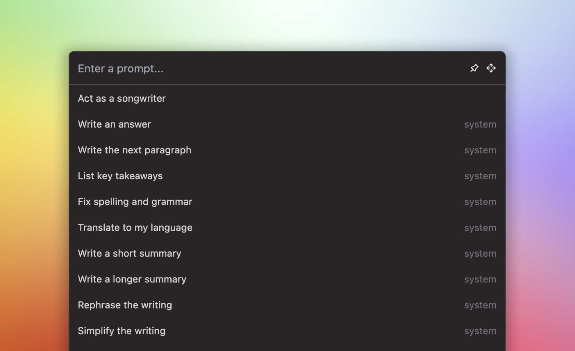Pick 'Write the next paragraph' option
The height and width of the screenshot is (351, 575).
pyautogui.click(x=134, y=150)
